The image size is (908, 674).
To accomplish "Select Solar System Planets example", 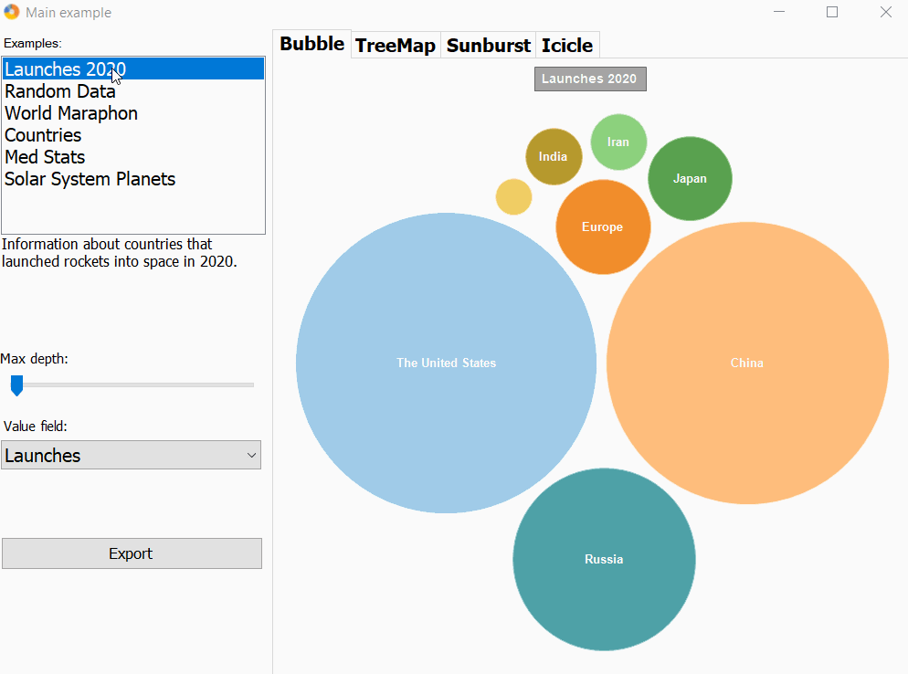I will (x=90, y=179).
